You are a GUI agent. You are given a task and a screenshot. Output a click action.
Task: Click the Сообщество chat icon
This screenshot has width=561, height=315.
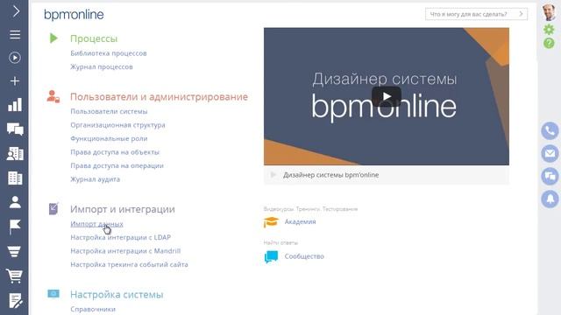[271, 256]
